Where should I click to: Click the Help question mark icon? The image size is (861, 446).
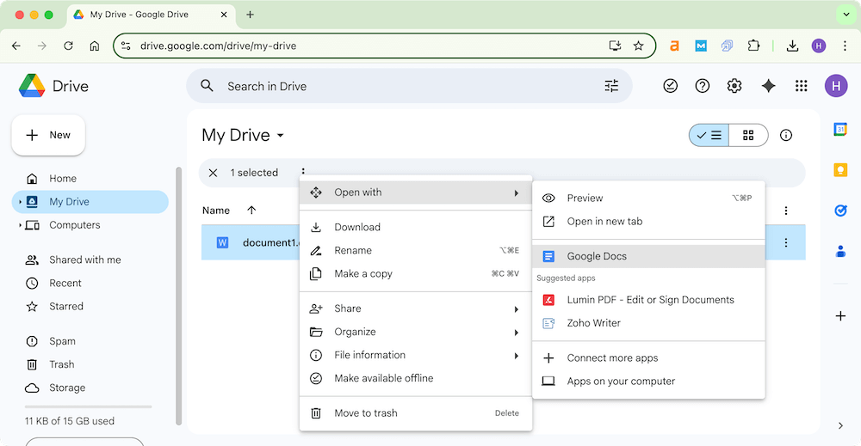pos(703,86)
